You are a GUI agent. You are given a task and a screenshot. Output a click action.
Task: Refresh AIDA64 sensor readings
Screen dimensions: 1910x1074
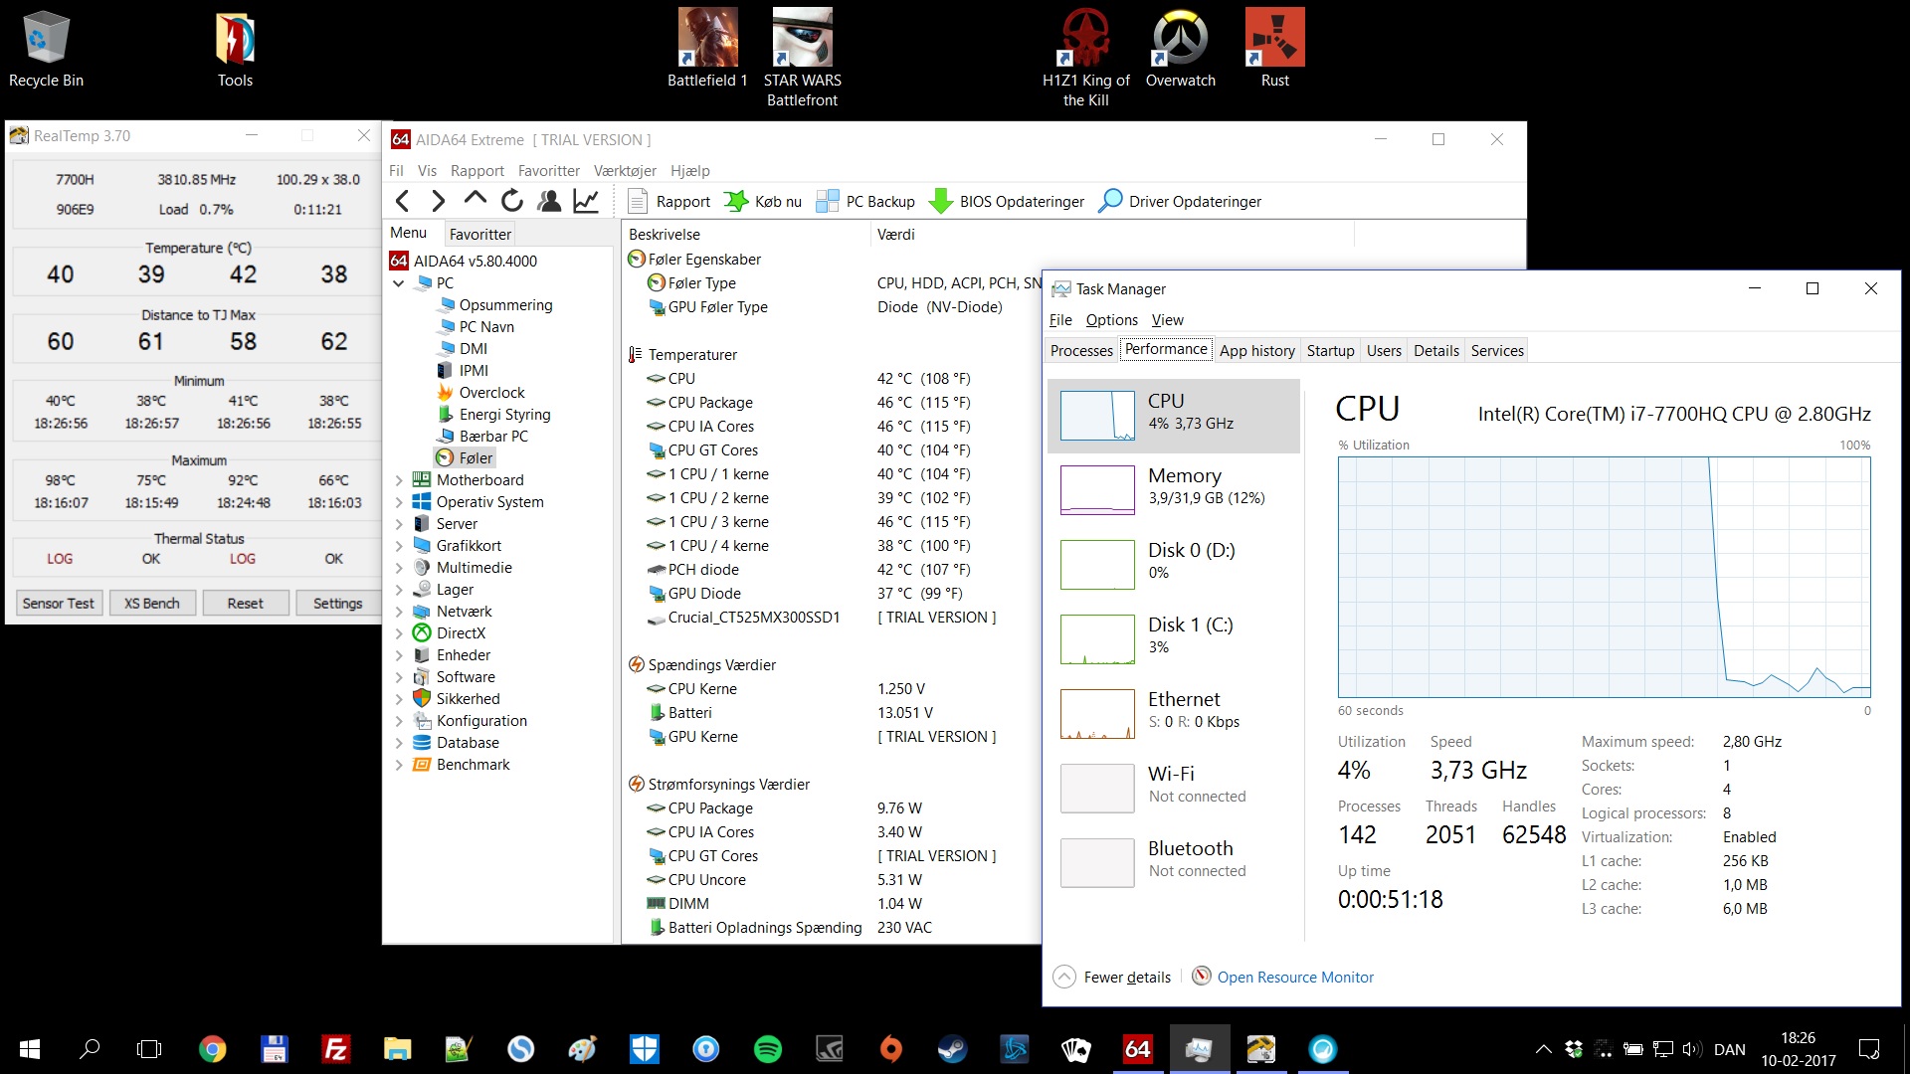511,201
